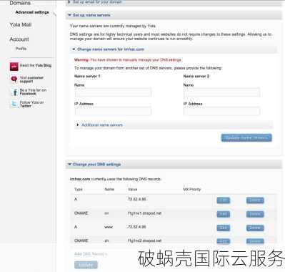Edit the f1g1ns2.dnspod.net CNAME record
The image size is (285, 272).
pos(224,241)
